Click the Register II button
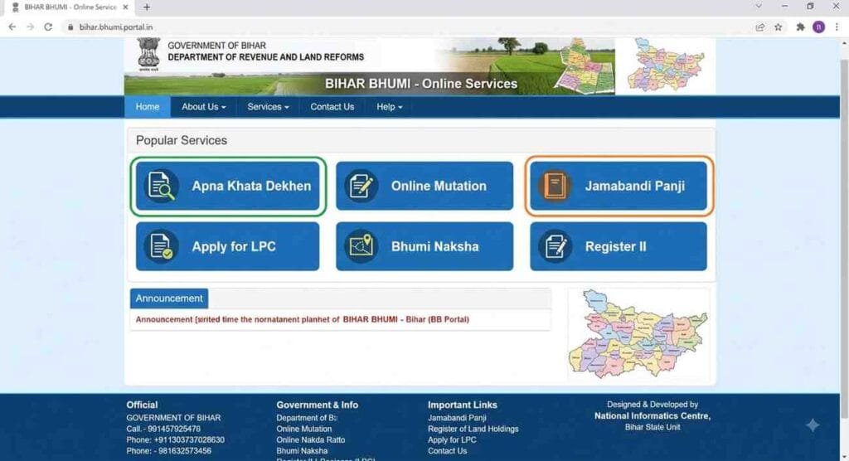The image size is (849, 461). click(x=619, y=246)
